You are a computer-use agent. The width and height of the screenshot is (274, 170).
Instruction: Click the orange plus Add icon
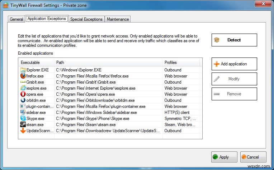click(x=217, y=64)
